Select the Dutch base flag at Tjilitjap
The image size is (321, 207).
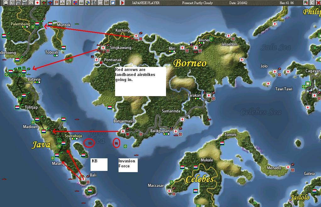click(x=17, y=107)
